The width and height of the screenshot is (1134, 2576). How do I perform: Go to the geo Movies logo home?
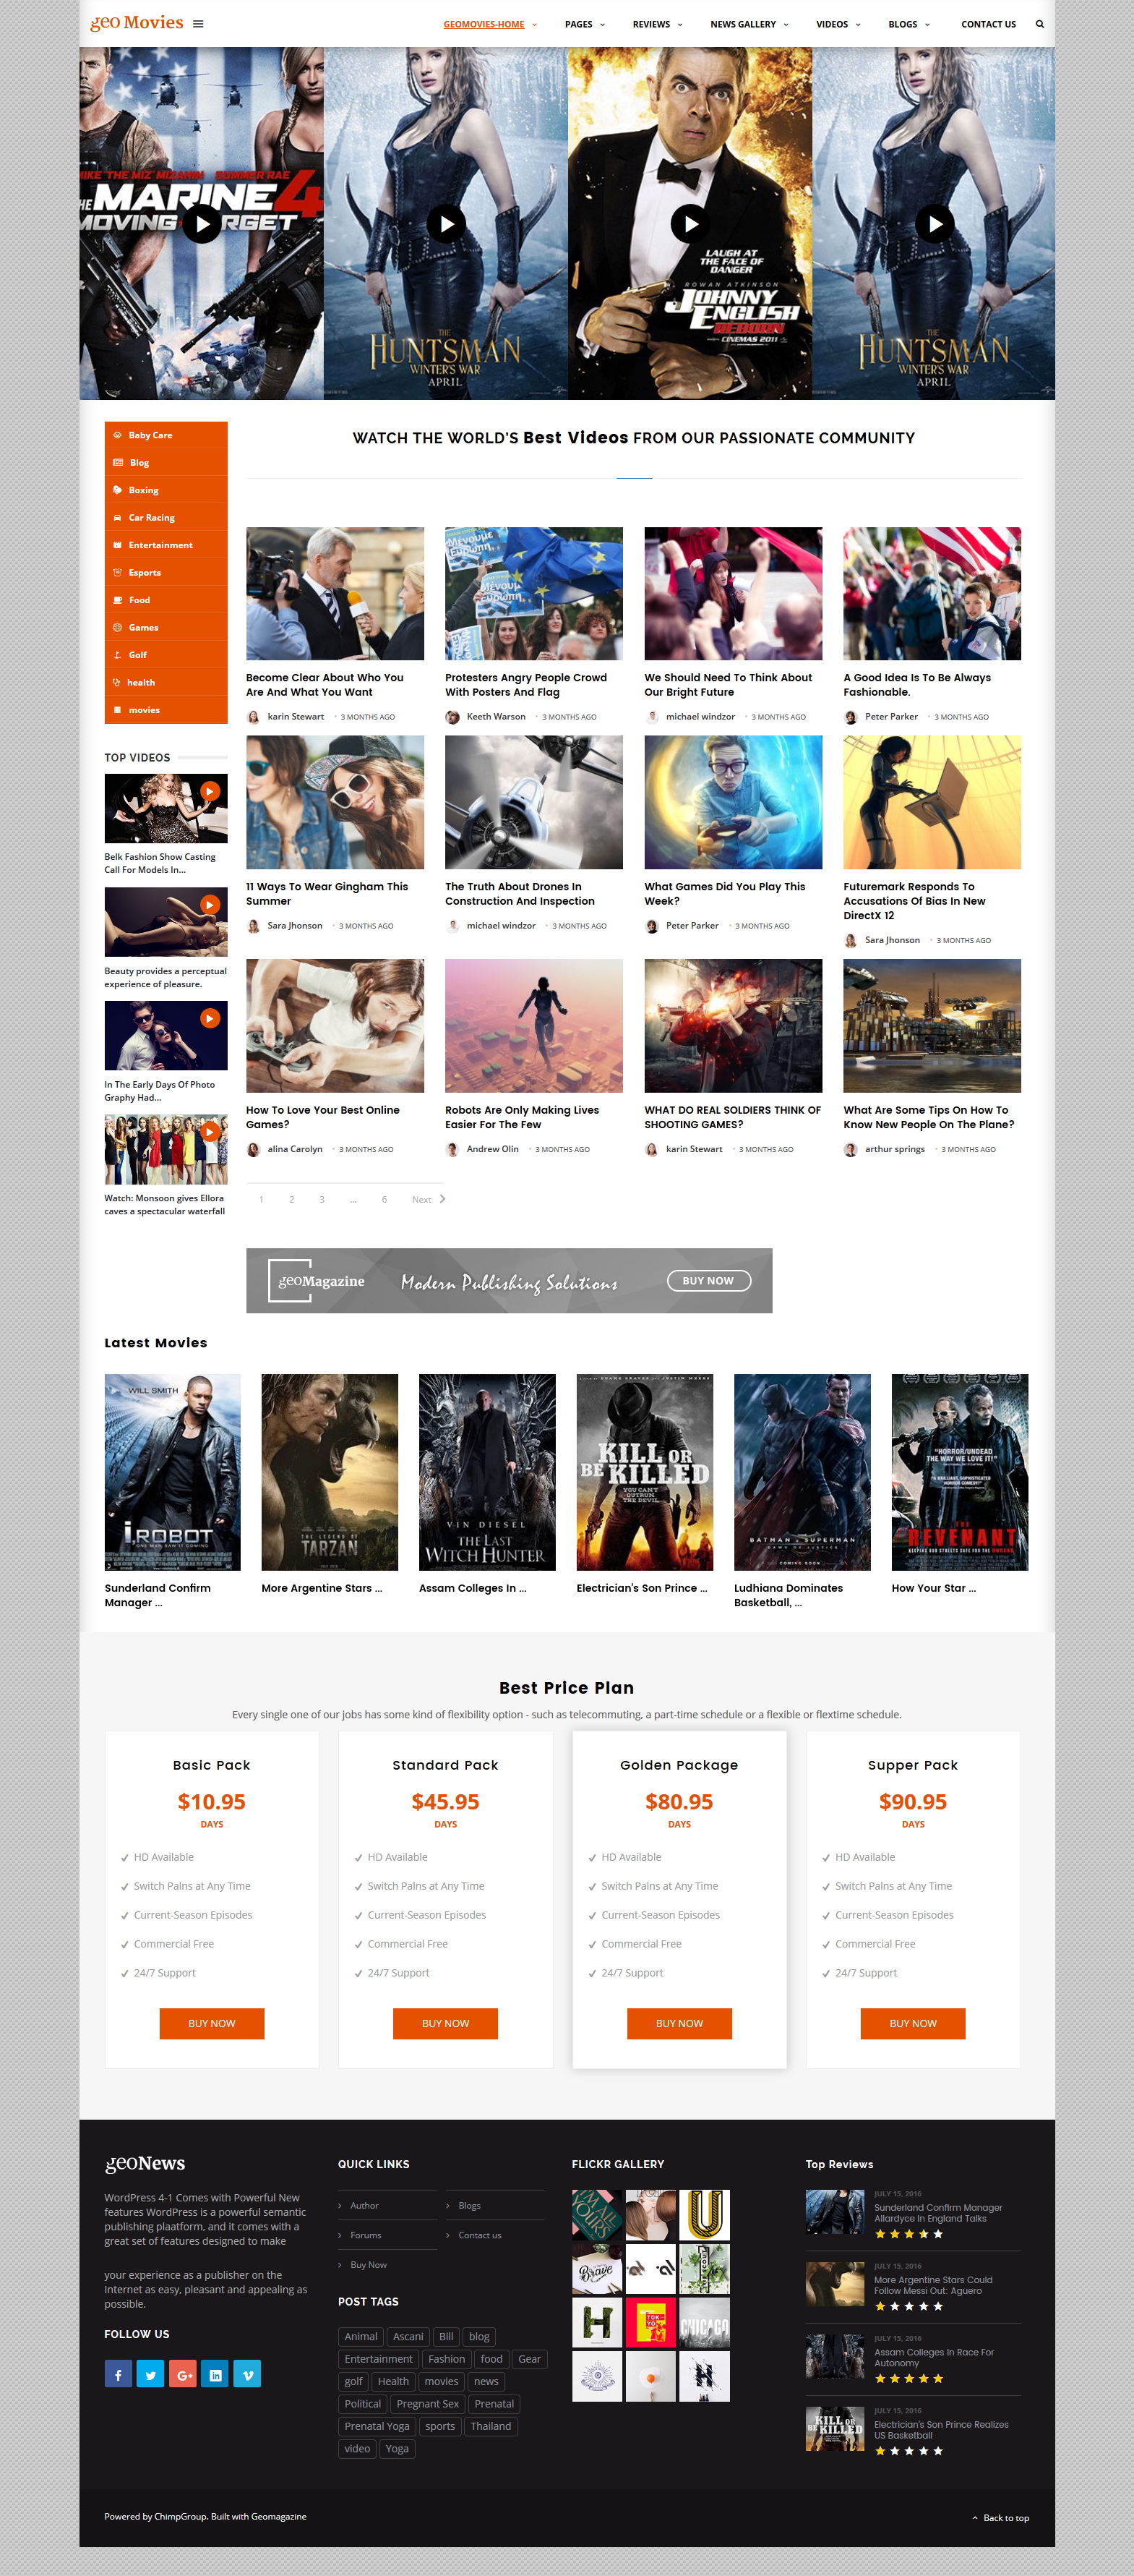[137, 23]
